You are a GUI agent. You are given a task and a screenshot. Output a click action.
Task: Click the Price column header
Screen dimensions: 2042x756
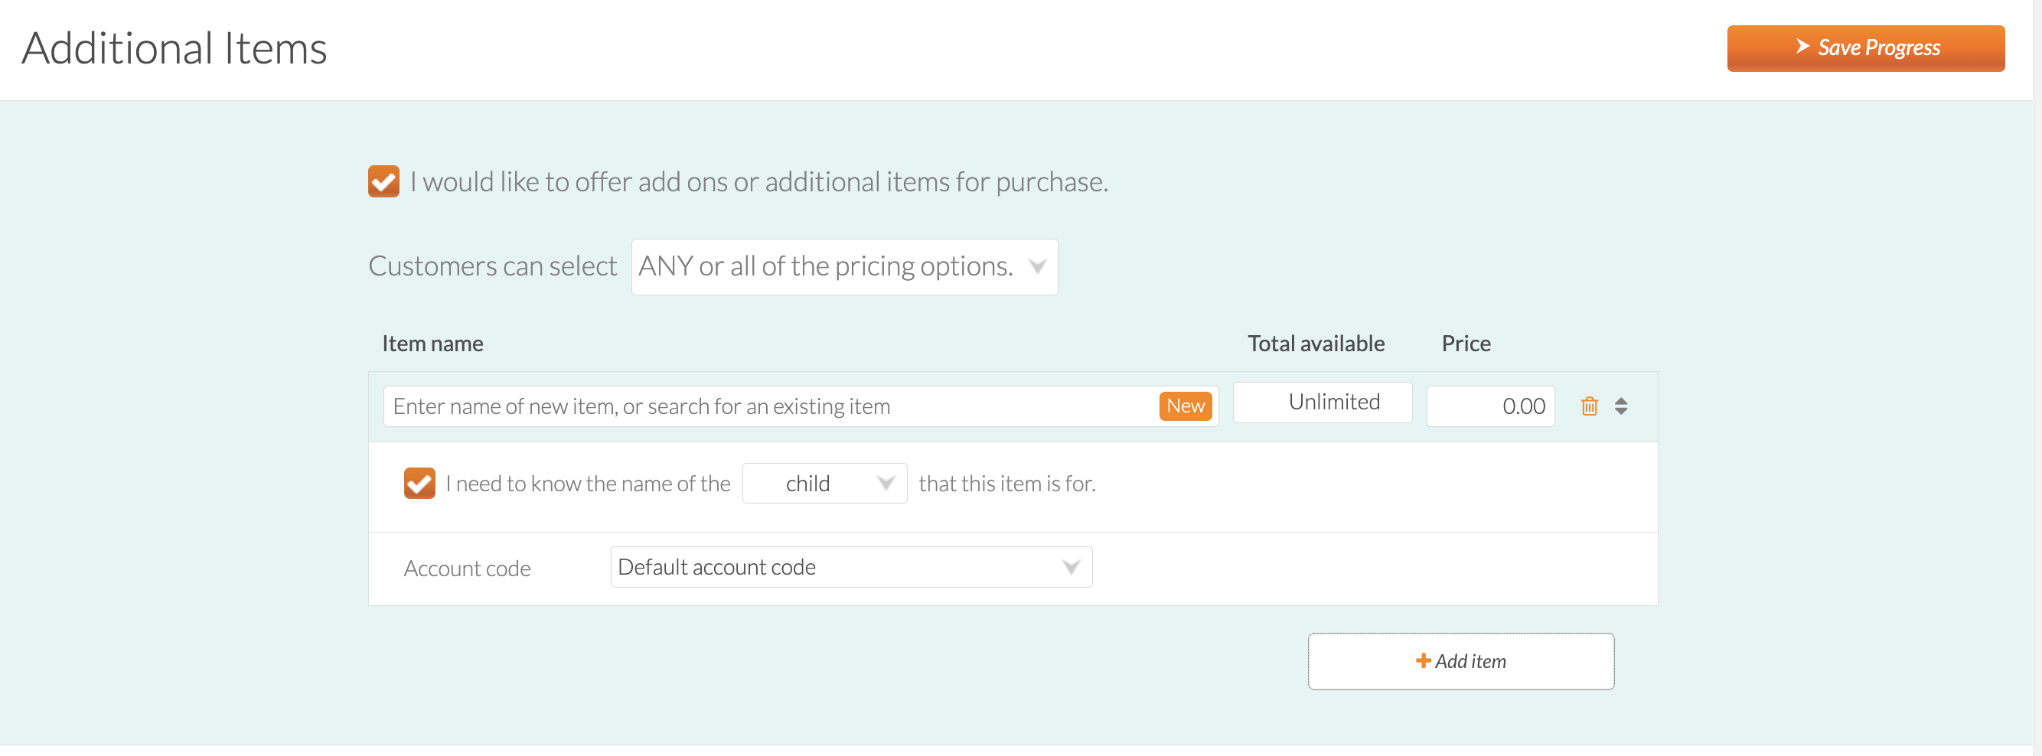(x=1465, y=344)
